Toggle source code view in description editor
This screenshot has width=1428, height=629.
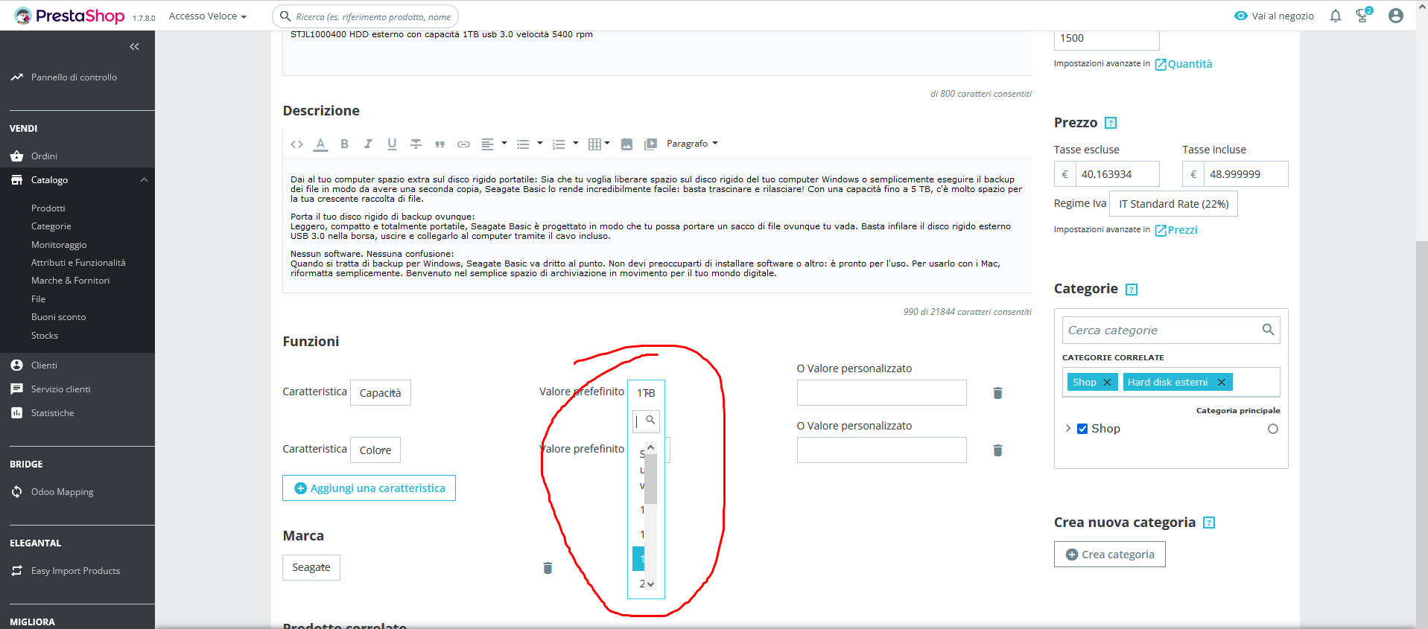[x=296, y=144]
